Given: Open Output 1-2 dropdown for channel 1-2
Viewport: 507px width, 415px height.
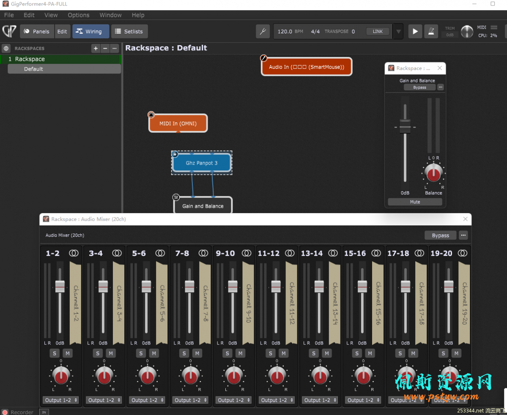Looking at the screenshot, I should (61, 400).
